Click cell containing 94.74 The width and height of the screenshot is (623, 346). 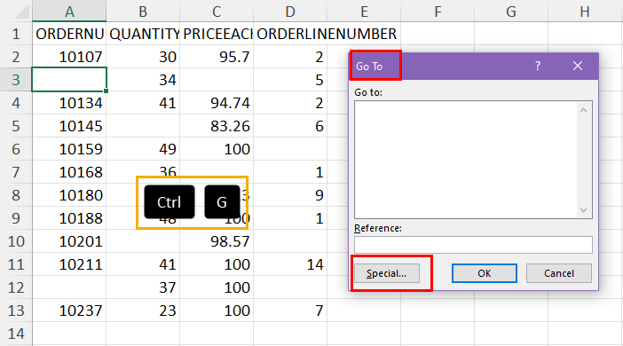tap(217, 103)
